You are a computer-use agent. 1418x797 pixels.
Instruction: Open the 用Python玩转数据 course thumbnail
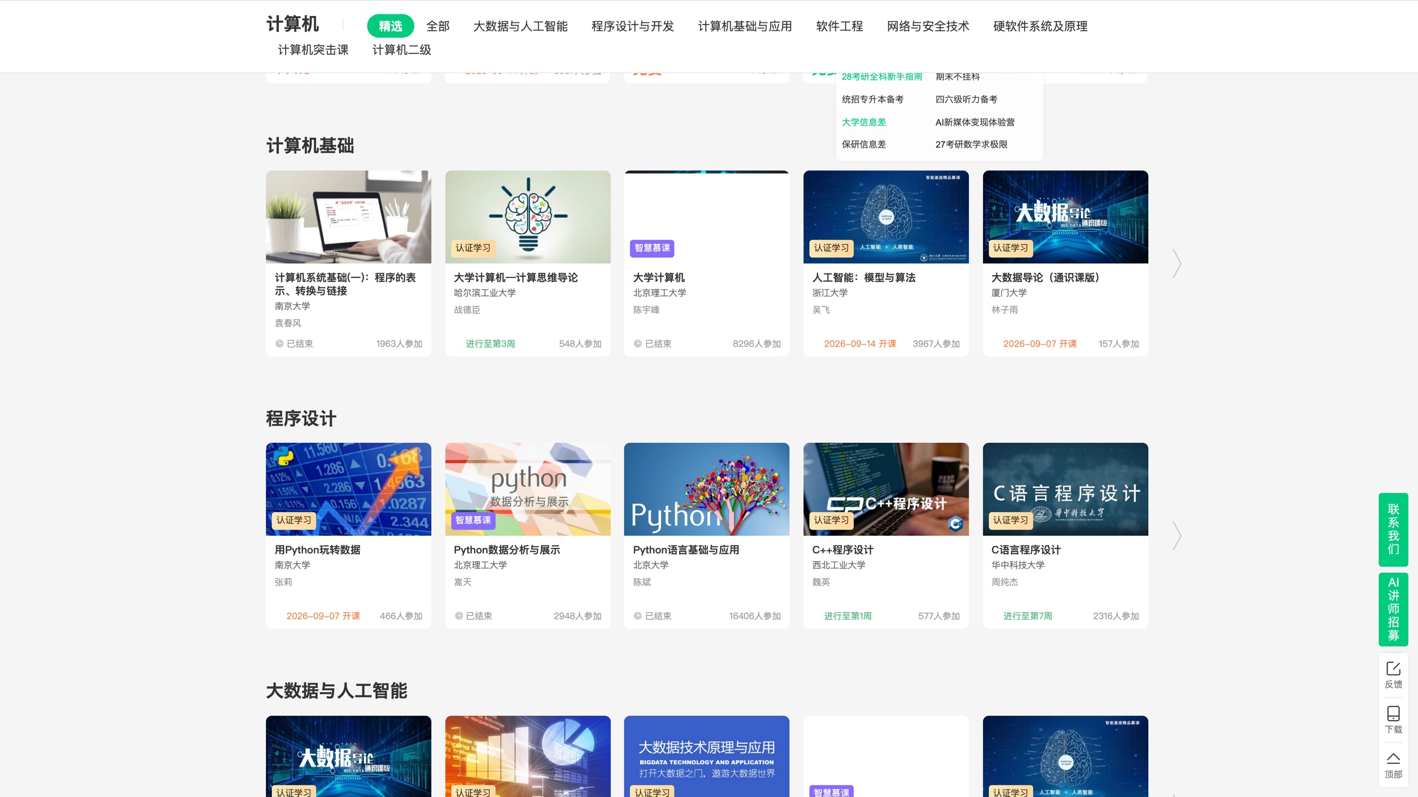(x=348, y=489)
